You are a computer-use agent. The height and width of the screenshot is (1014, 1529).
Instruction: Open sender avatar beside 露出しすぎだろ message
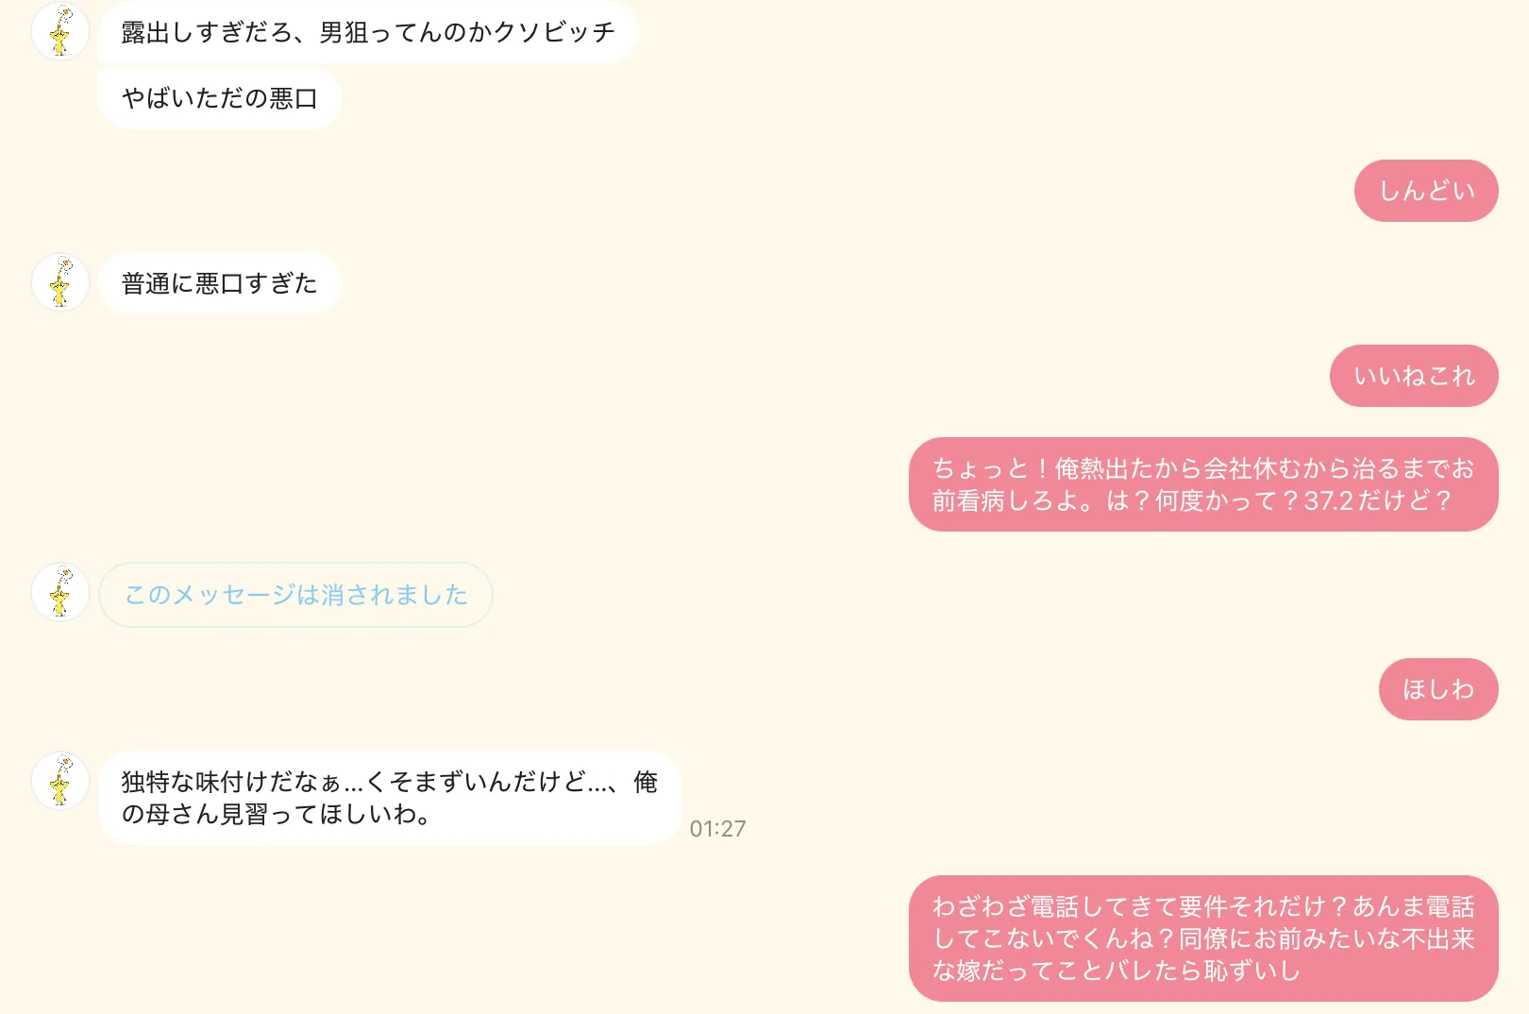coord(60,31)
